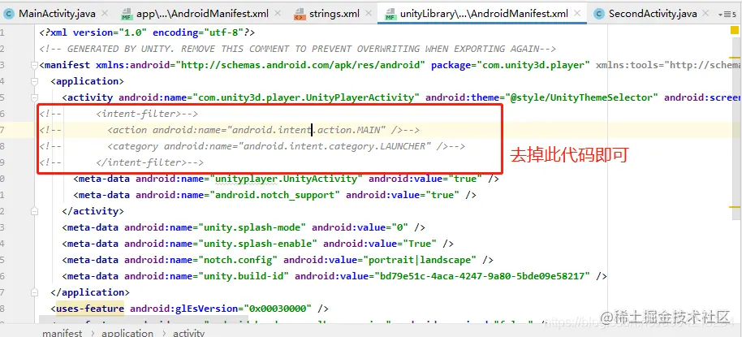
Task: Click the </application> closing tag
Action: (x=90, y=292)
